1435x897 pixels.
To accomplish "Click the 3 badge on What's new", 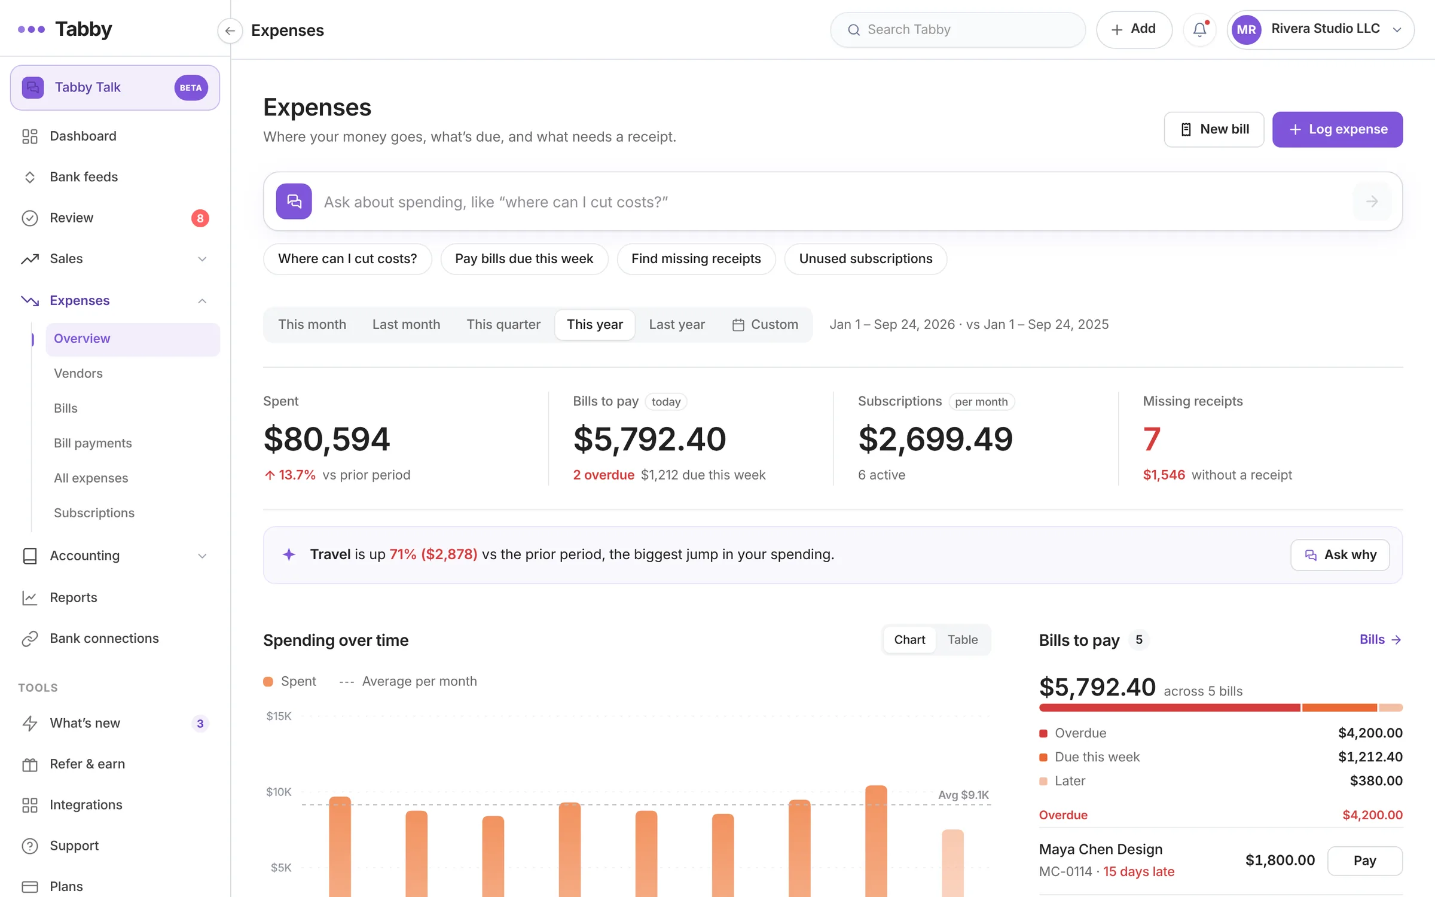I will (200, 724).
